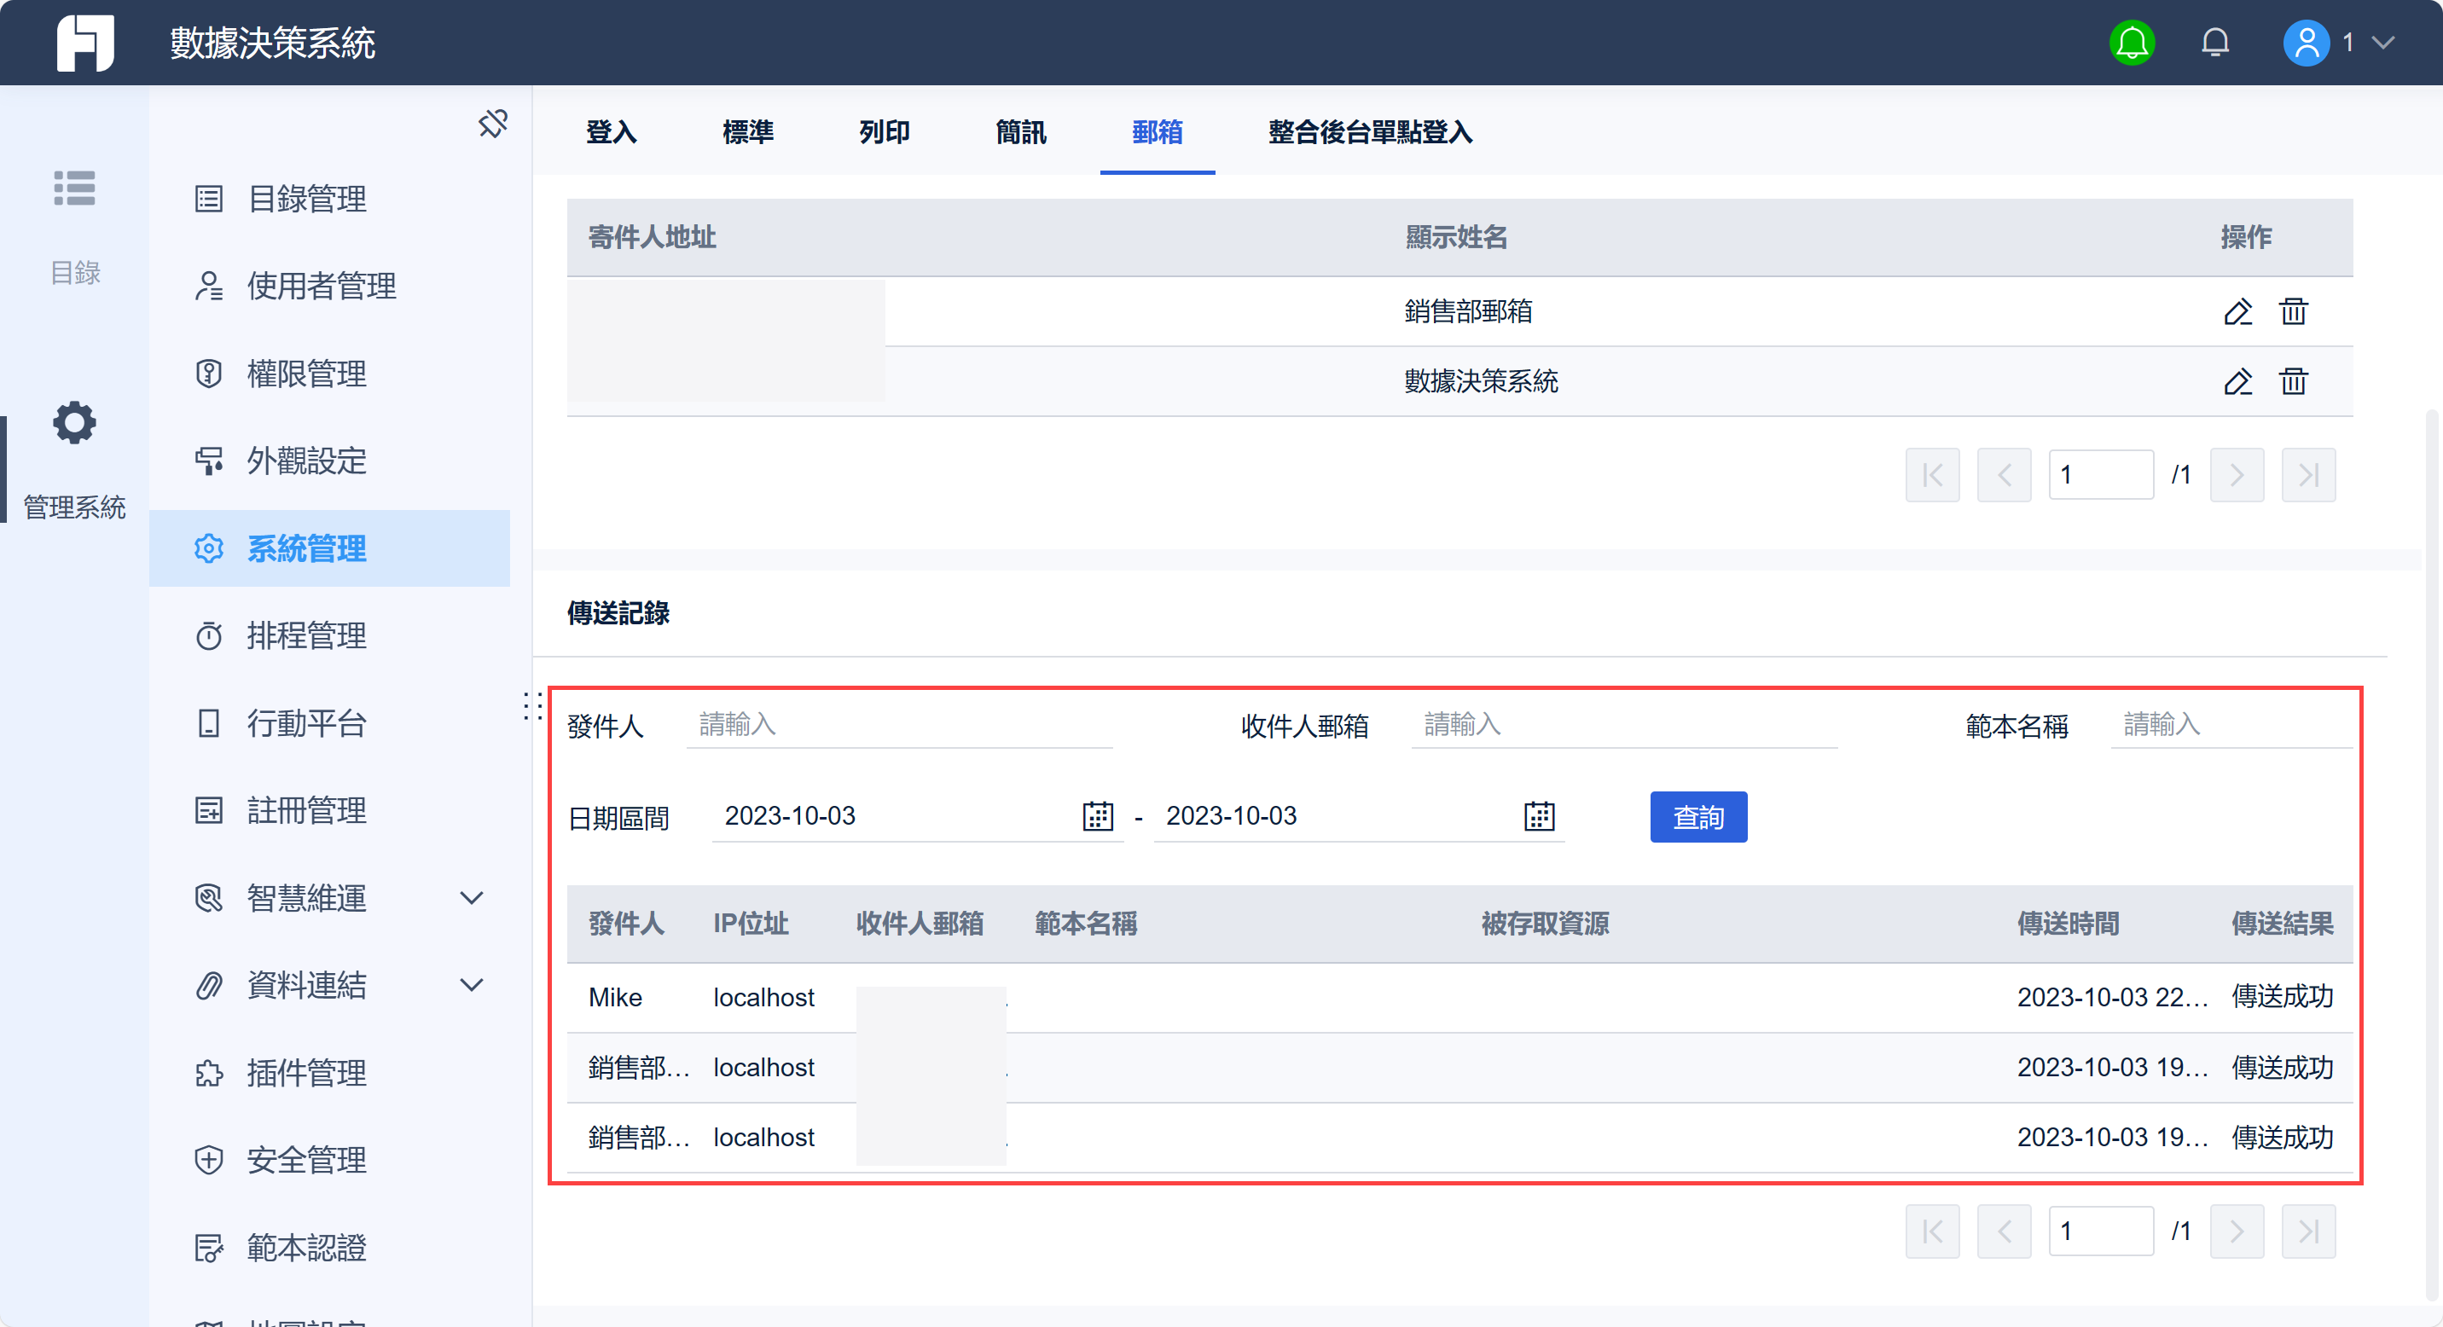This screenshot has height=1327, width=2443.
Task: Expand the 智慧維運 submenu
Action: tap(472, 898)
